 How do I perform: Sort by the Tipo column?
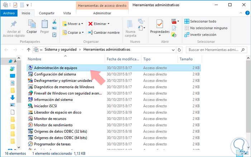tap(147, 59)
